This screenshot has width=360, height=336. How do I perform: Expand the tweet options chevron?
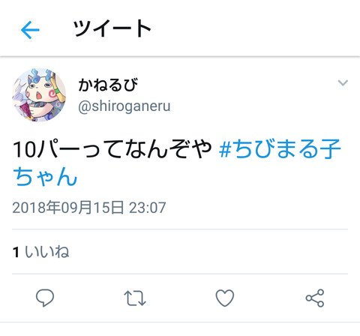click(x=343, y=82)
